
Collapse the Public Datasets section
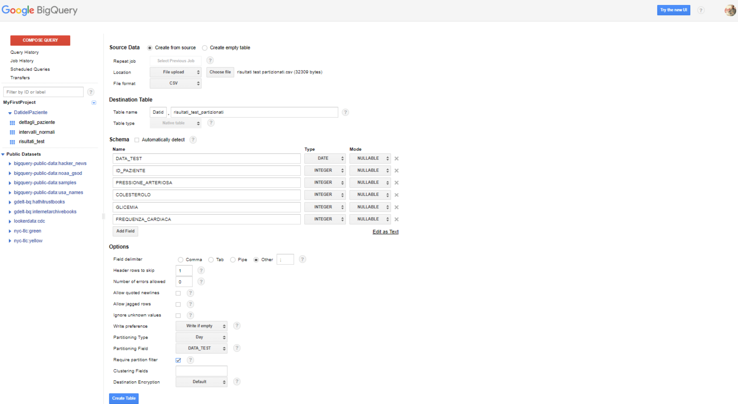[x=3, y=155]
